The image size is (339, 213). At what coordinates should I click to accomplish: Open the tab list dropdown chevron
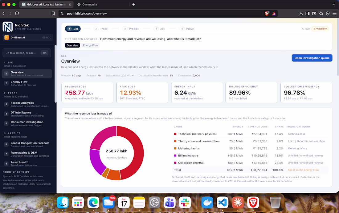(333, 4)
